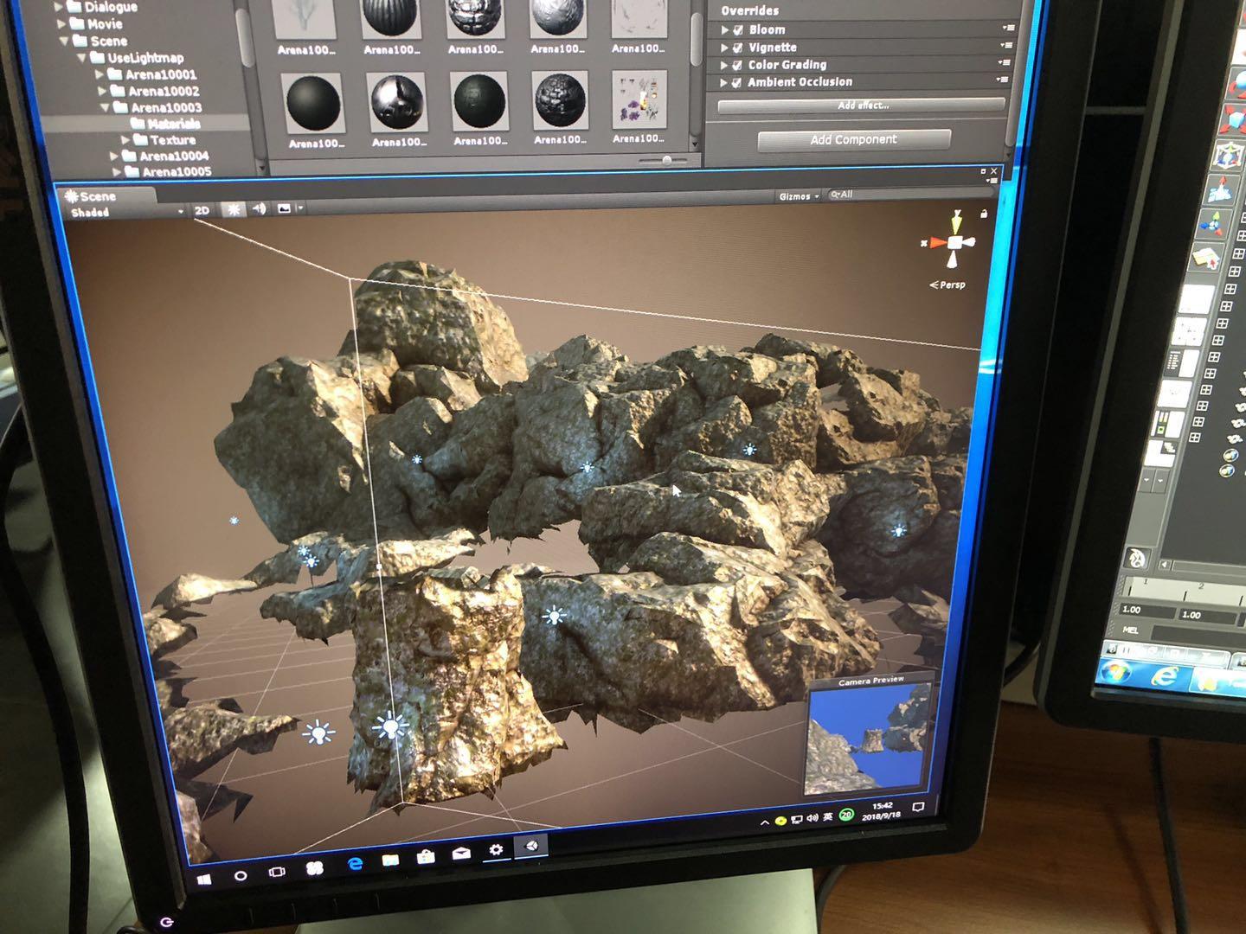Enable or disable the Bloom override checkbox
Viewport: 1246px width, 934px height.
tap(738, 29)
